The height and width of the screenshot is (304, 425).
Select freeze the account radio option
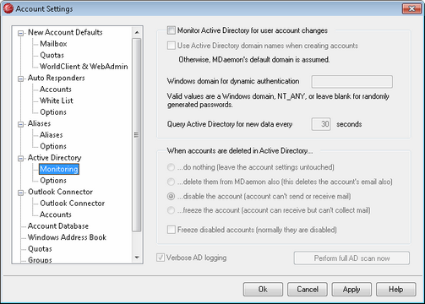[171, 210]
